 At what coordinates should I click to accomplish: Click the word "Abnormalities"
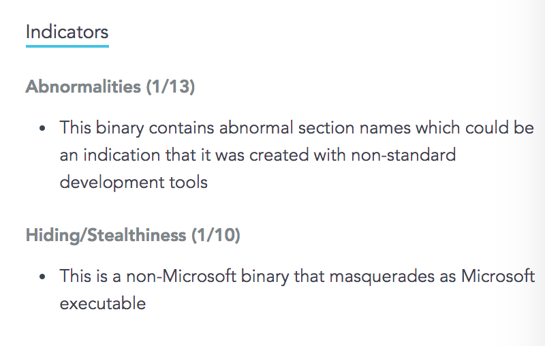83,87
